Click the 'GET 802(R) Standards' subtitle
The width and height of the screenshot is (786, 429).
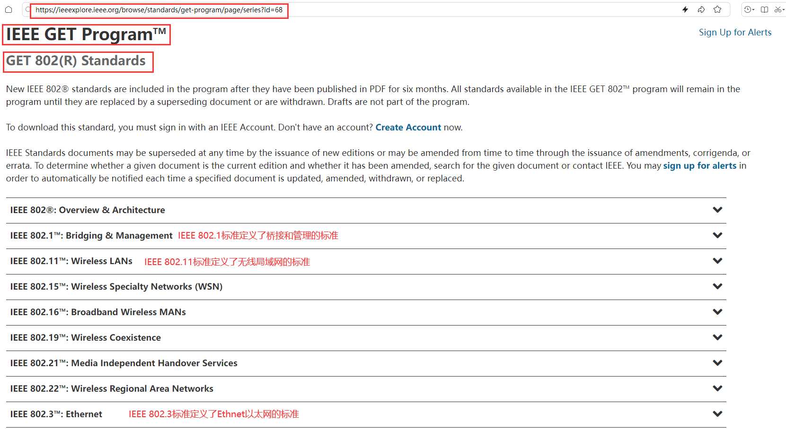point(76,61)
